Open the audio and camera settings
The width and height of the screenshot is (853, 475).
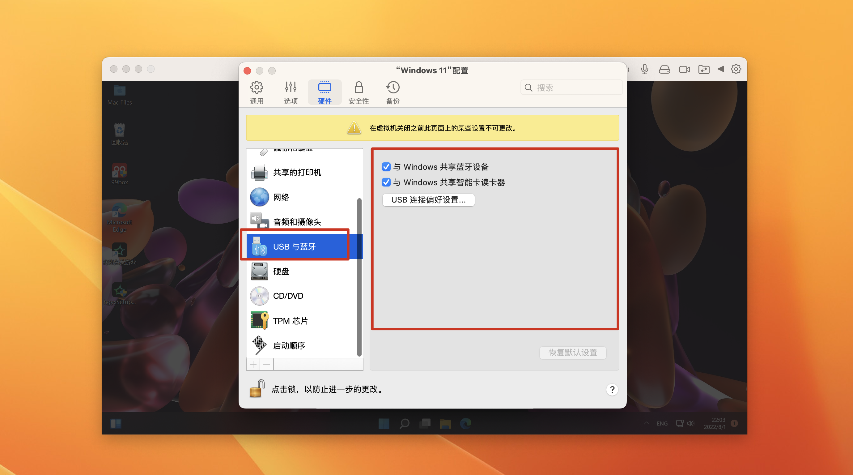click(297, 222)
